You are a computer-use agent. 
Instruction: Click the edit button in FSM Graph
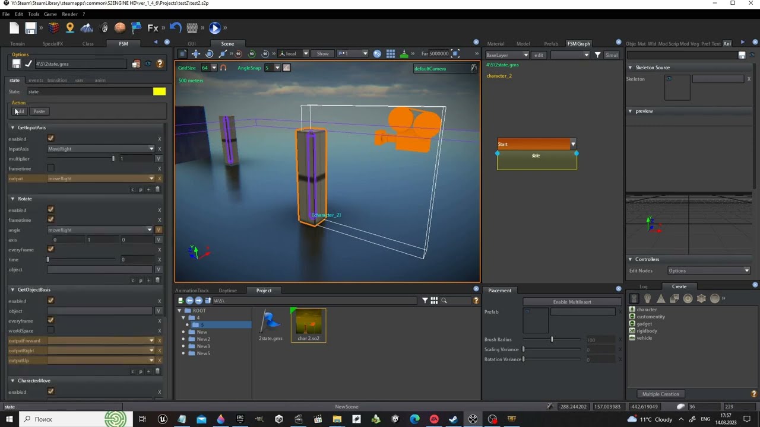coord(539,55)
